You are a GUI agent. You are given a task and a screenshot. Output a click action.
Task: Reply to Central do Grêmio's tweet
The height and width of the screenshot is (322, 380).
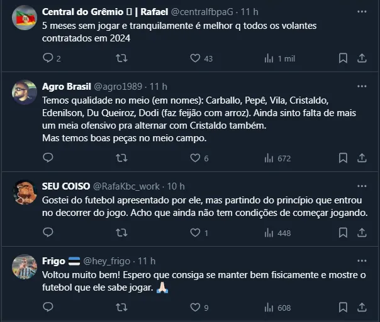click(x=48, y=58)
